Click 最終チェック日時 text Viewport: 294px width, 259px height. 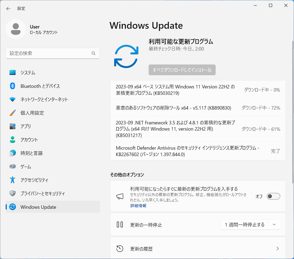(x=176, y=49)
